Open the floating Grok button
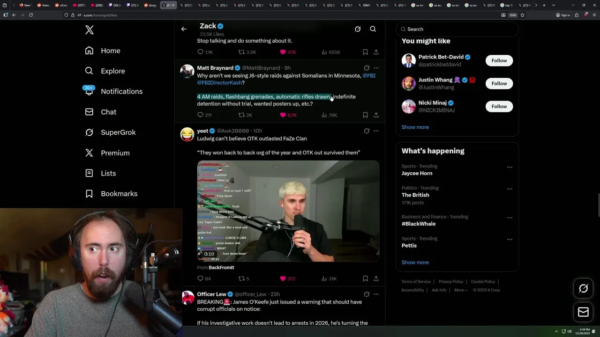 point(584,289)
